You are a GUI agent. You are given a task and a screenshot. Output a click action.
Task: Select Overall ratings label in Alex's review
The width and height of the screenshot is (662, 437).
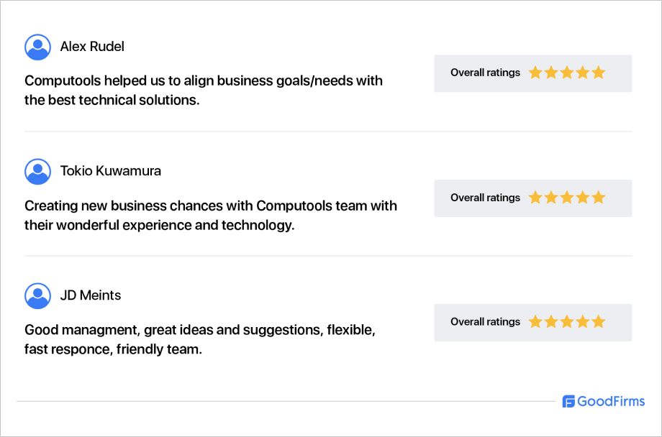[485, 73]
